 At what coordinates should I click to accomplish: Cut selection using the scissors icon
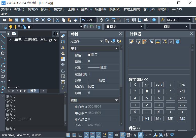(x=57, y=20)
